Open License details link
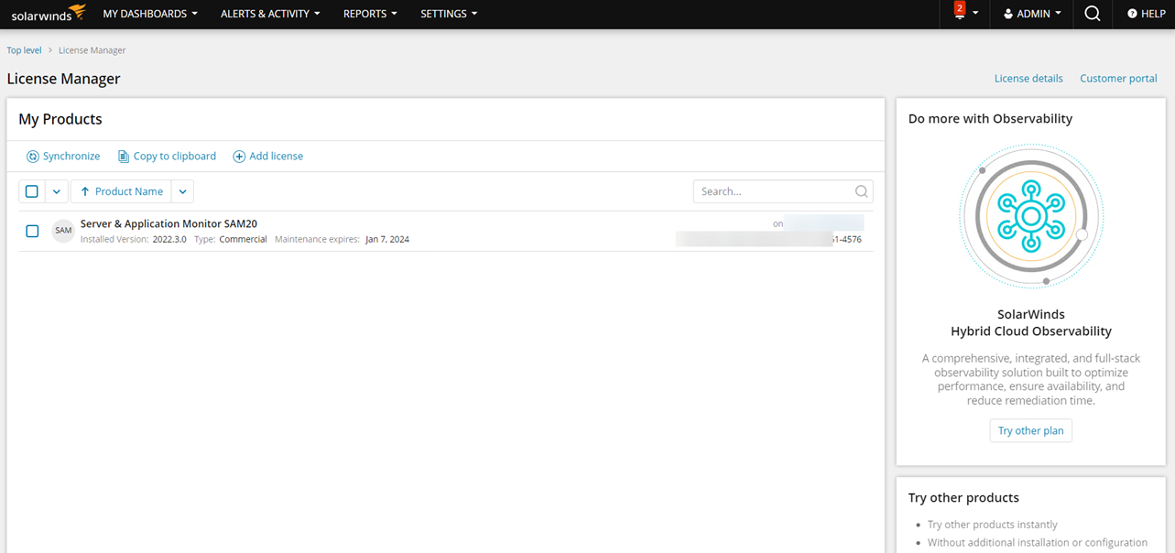Viewport: 1175px width, 553px height. [x=1028, y=79]
